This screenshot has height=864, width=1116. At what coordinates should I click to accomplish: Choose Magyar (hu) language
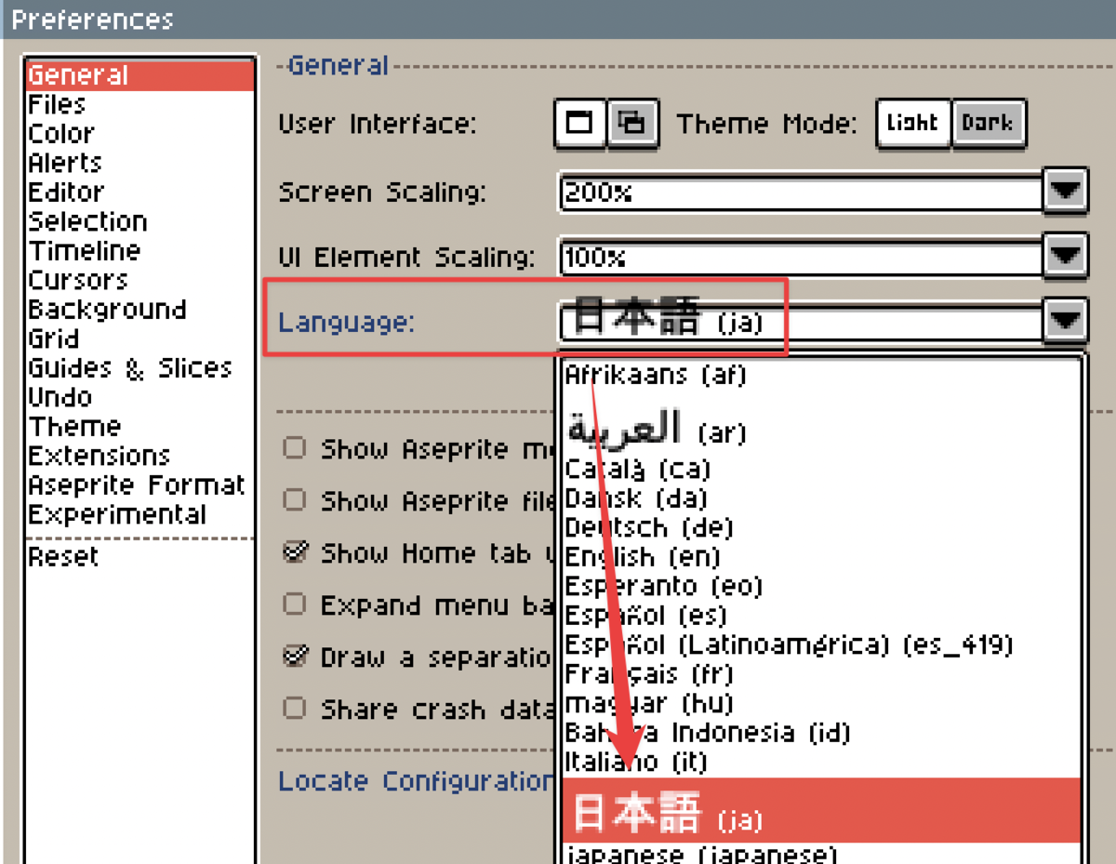(x=821, y=703)
